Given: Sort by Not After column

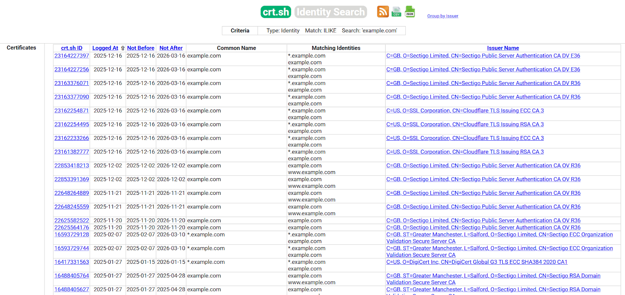Looking at the screenshot, I should coord(171,48).
